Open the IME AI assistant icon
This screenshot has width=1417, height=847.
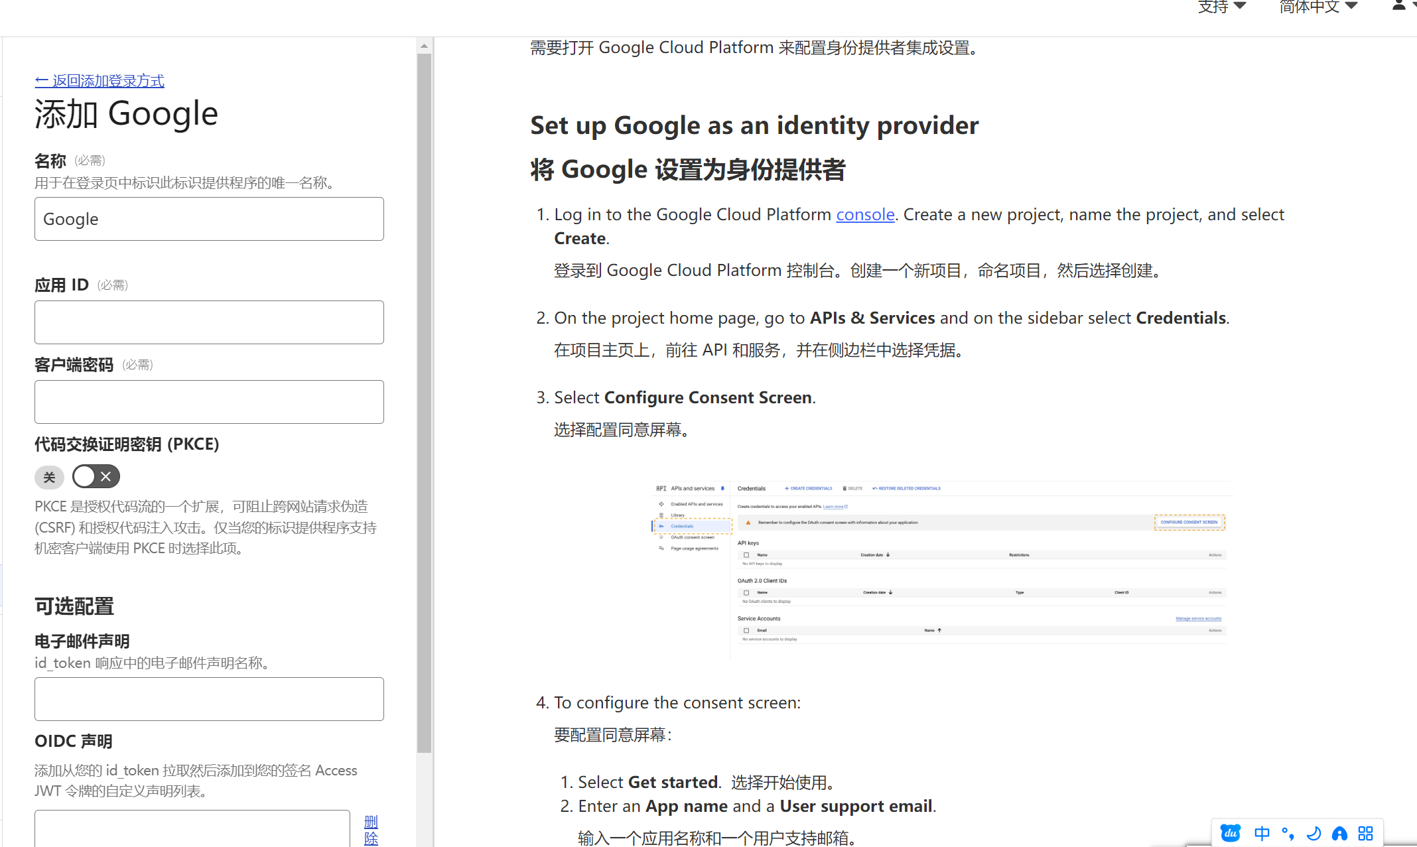[1339, 833]
